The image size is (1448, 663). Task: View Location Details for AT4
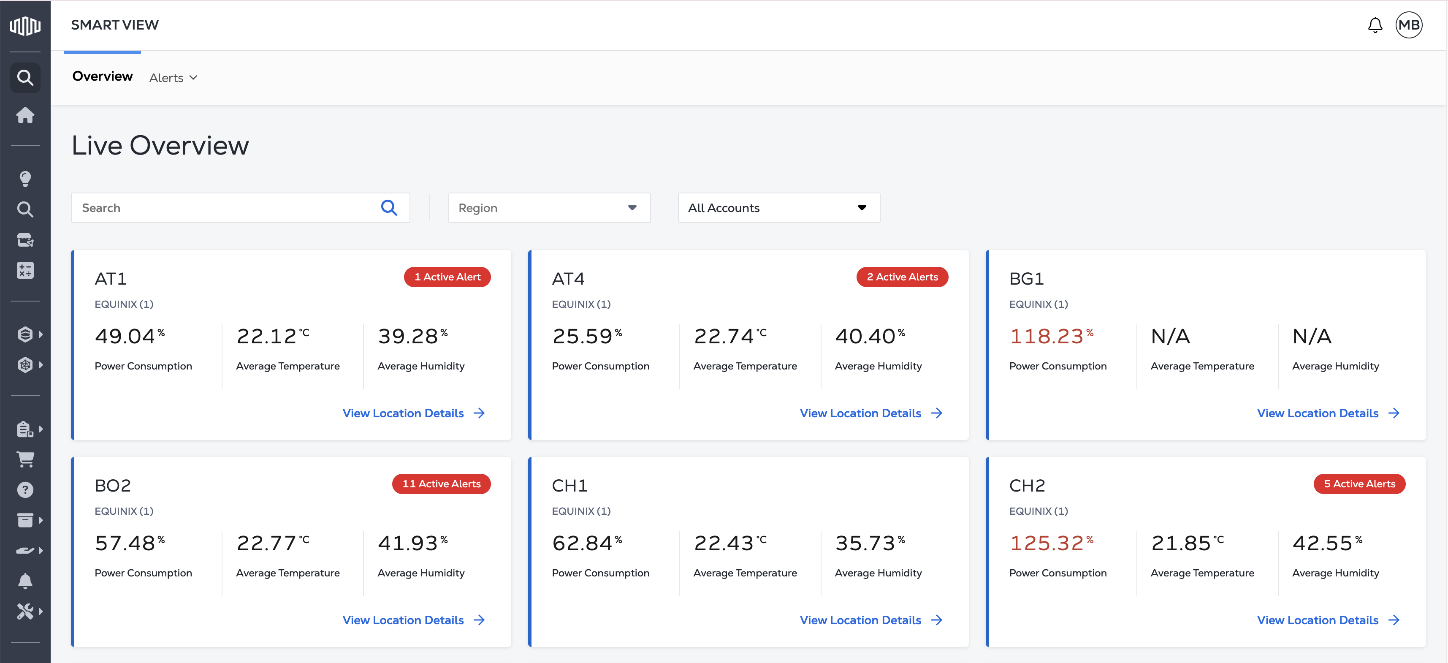click(871, 413)
